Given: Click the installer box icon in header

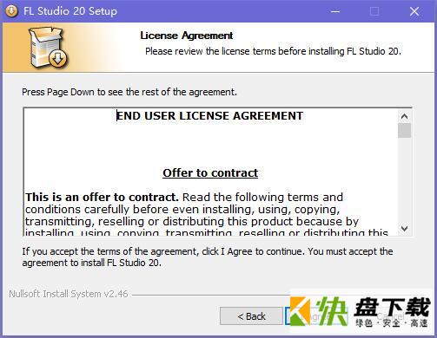Looking at the screenshot, I should click(x=48, y=48).
